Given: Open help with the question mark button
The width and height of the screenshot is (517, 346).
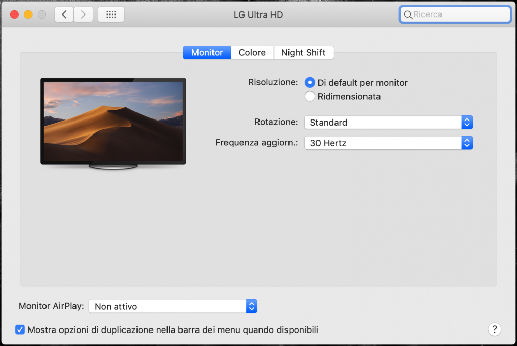Looking at the screenshot, I should coord(495,329).
